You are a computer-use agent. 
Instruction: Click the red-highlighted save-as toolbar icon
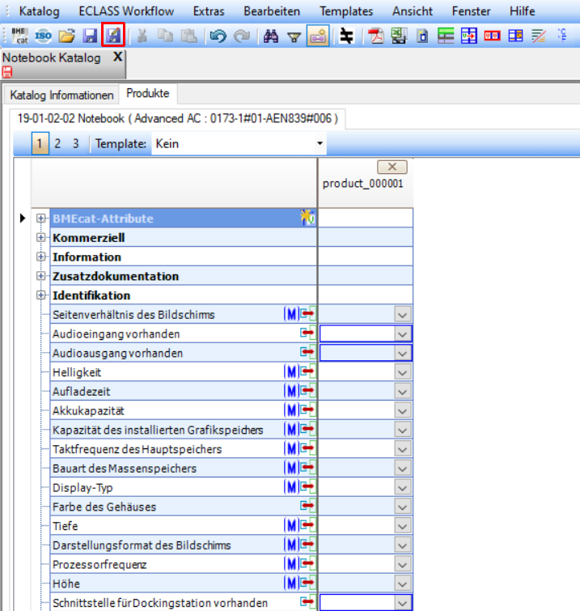click(x=113, y=36)
